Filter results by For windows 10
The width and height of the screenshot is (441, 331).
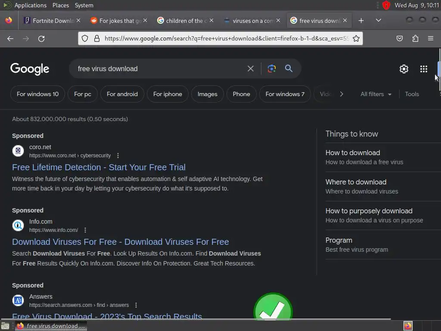pos(38,94)
